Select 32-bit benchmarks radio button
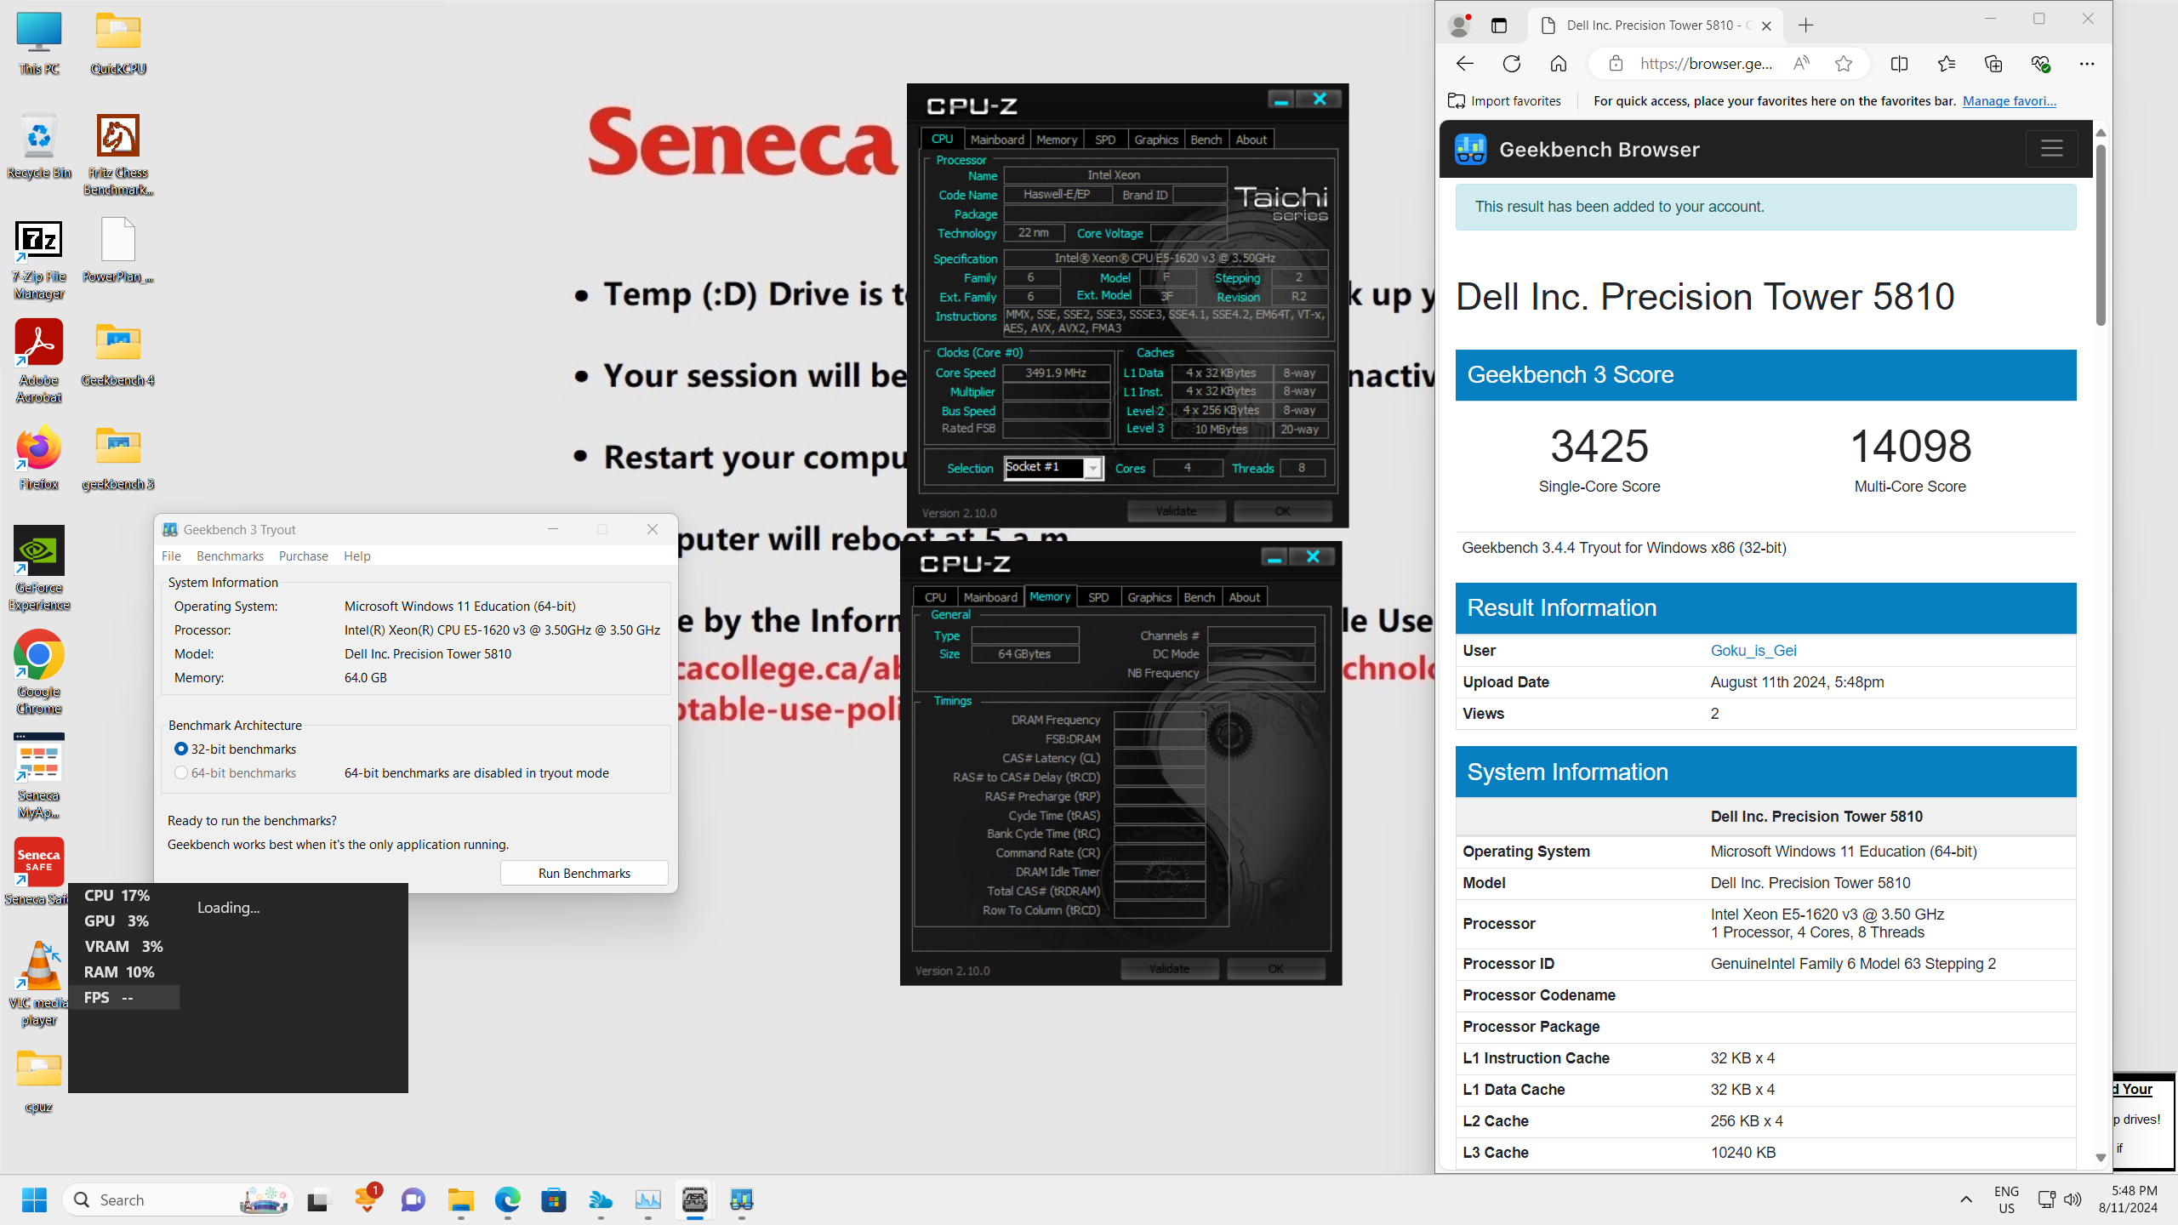This screenshot has height=1225, width=2178. pyautogui.click(x=181, y=749)
